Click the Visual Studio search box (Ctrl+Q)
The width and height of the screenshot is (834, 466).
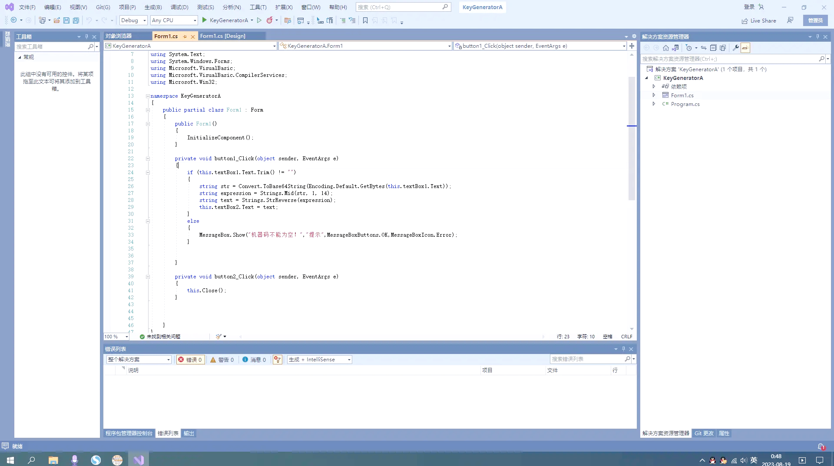(x=403, y=7)
